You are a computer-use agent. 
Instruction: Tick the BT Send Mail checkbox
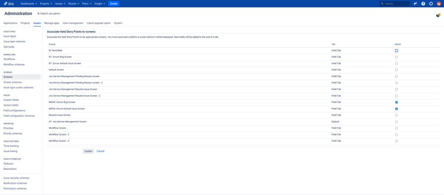pyautogui.click(x=396, y=51)
